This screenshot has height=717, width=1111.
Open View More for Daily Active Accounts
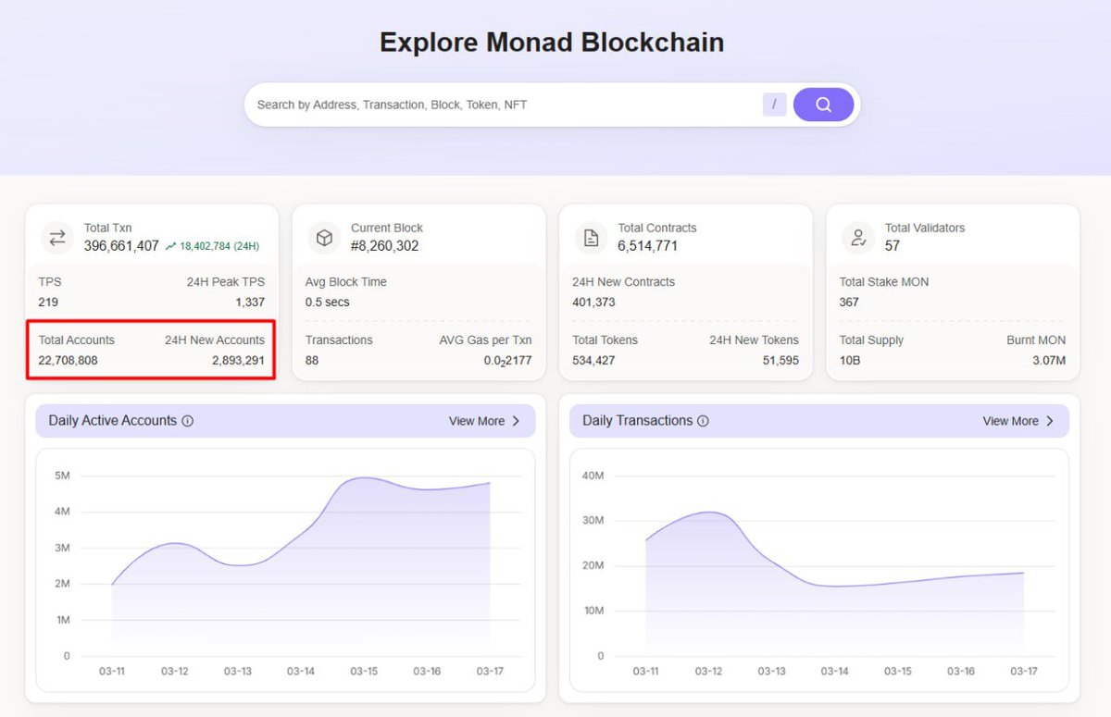pos(477,421)
